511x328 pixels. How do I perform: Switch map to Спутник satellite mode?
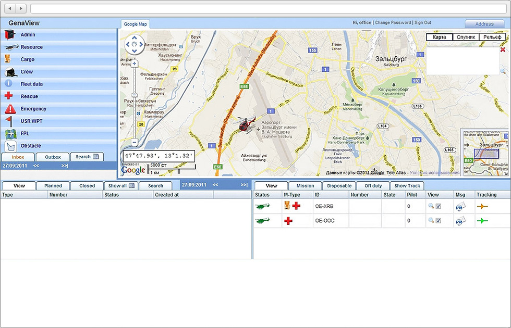click(x=466, y=37)
